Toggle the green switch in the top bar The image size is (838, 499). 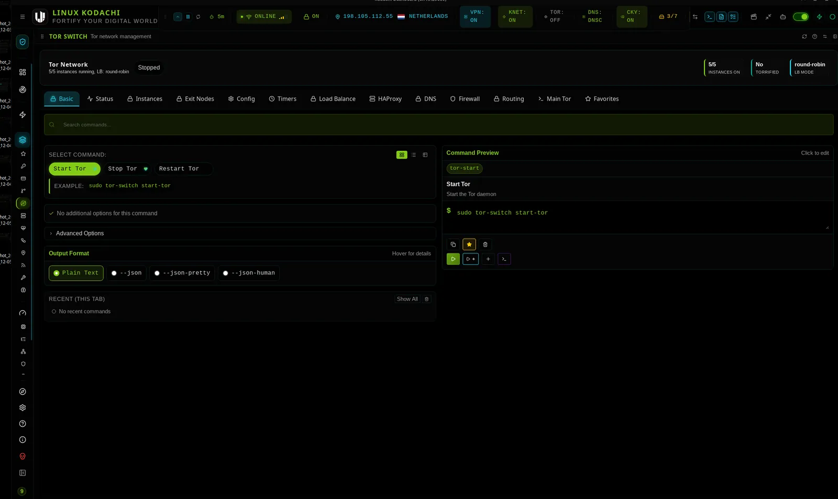(801, 17)
